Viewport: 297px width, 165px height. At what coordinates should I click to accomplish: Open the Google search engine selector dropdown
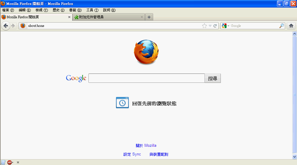pyautogui.click(x=225, y=26)
